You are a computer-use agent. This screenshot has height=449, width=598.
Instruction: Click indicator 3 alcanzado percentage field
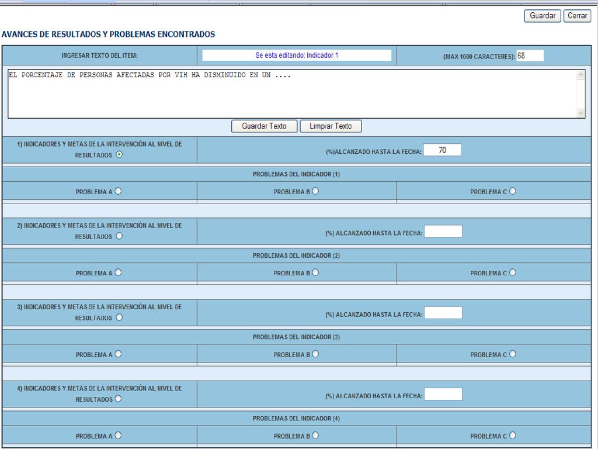click(x=443, y=313)
